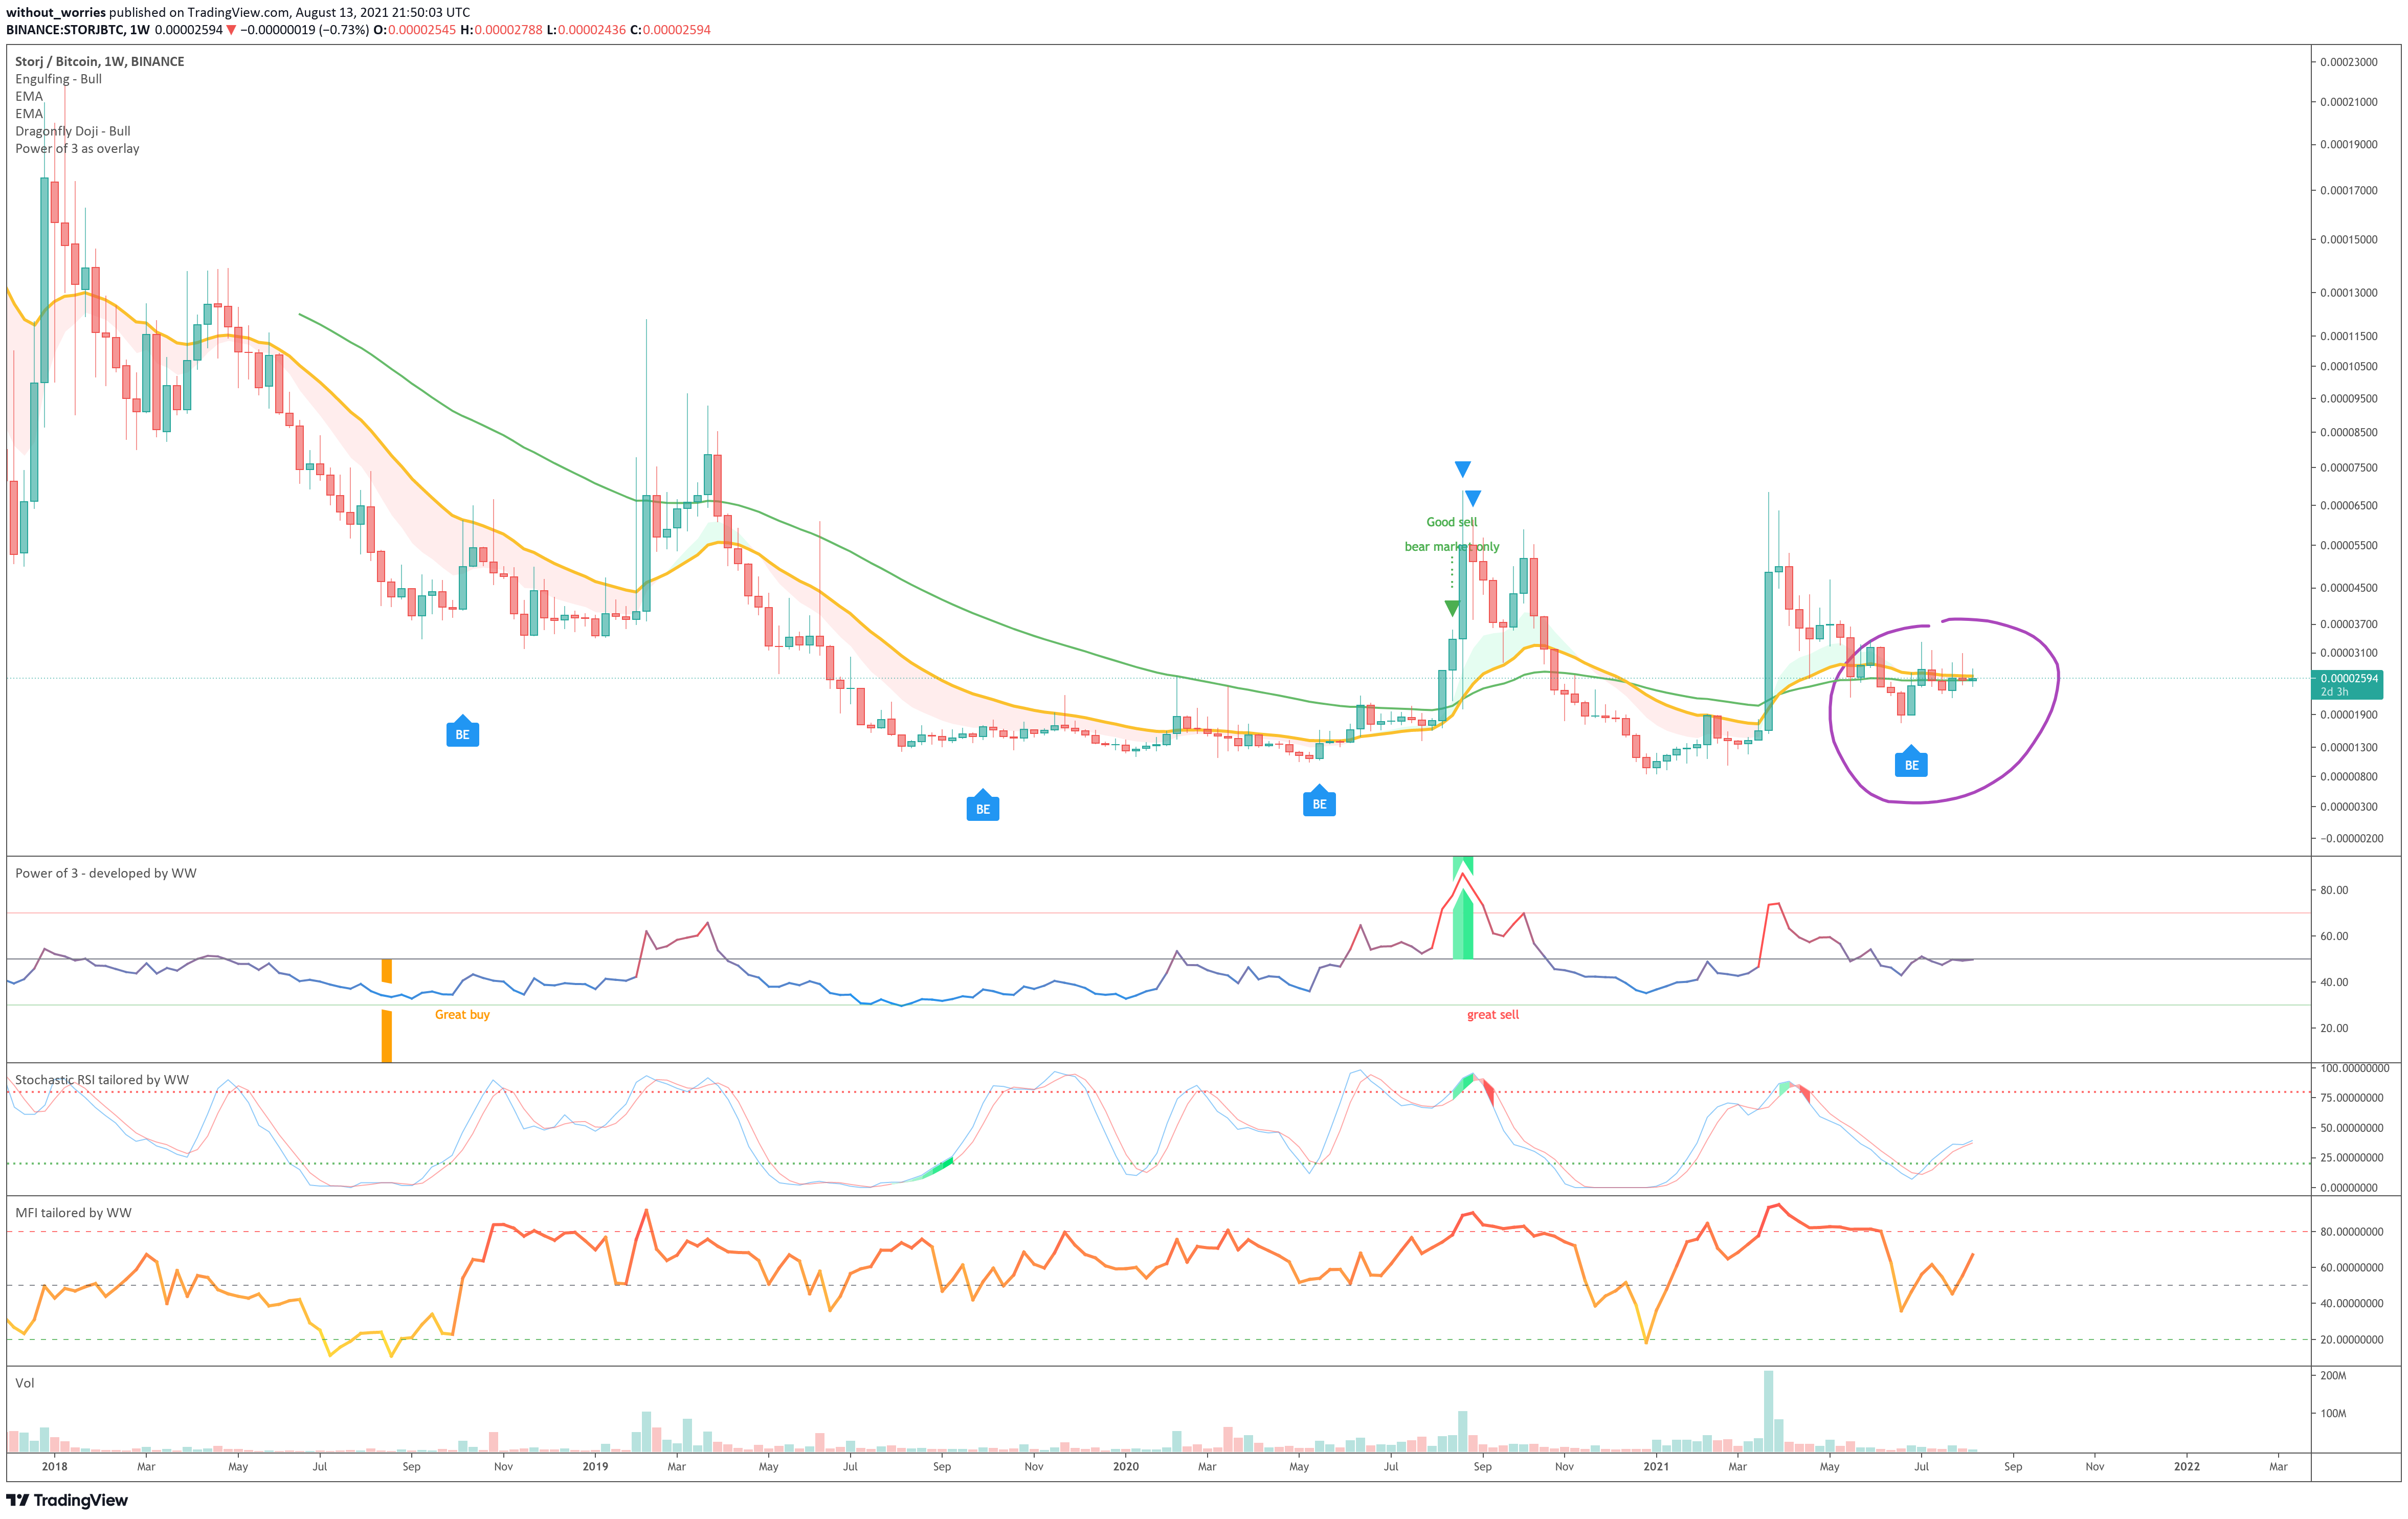Click the 0.00005500 price axis value

click(x=2349, y=545)
